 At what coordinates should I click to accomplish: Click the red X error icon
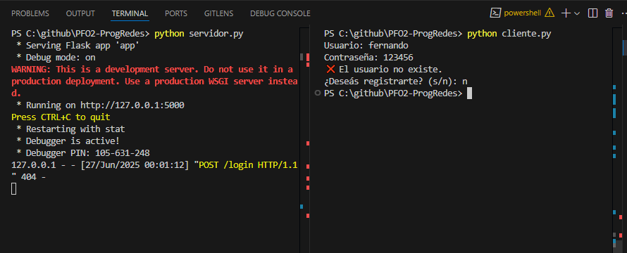tap(330, 70)
